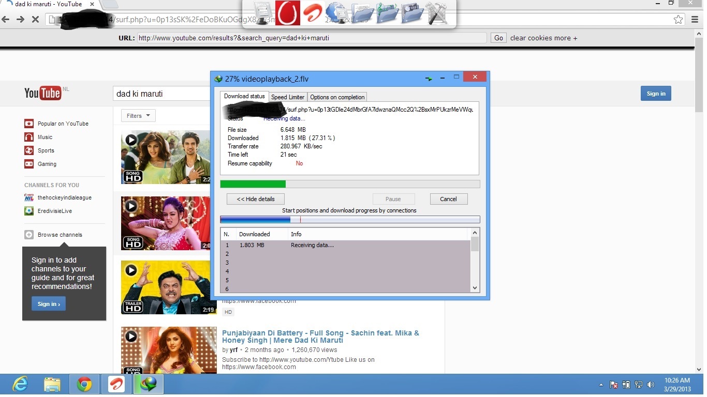Click the Info column header
This screenshot has height=397, width=707.
[378, 234]
